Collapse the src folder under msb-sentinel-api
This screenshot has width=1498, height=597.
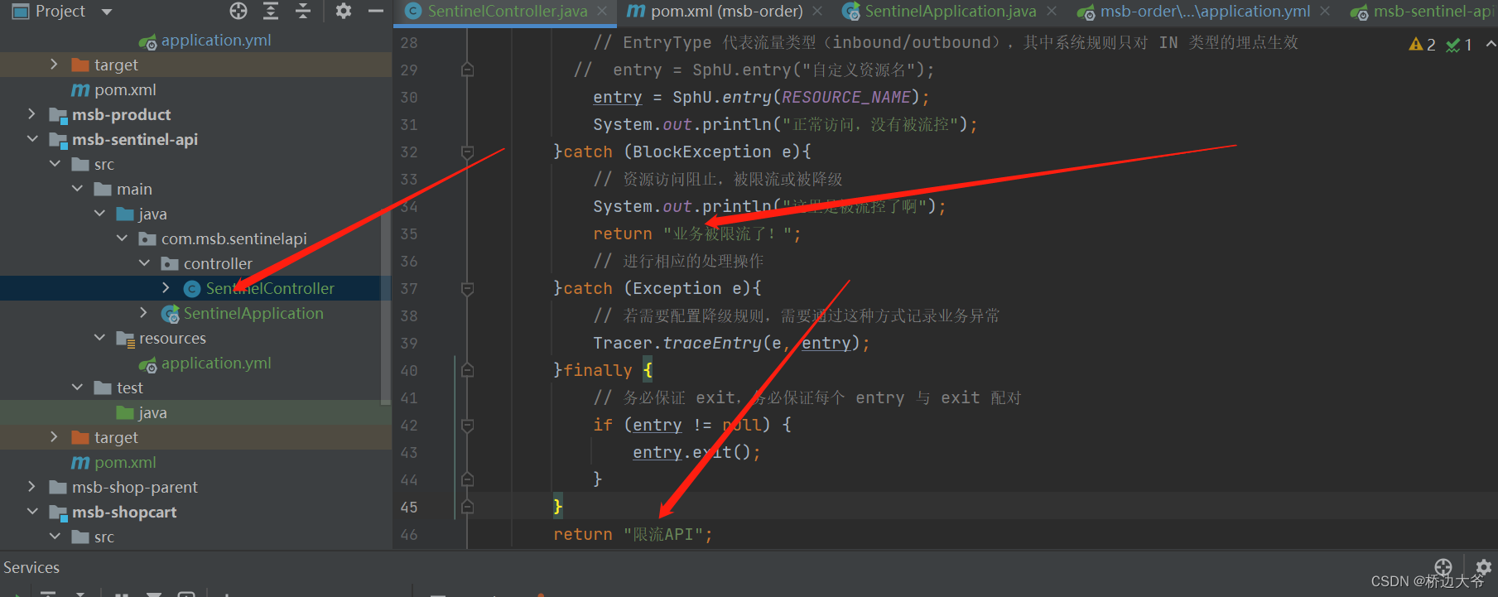(x=54, y=164)
